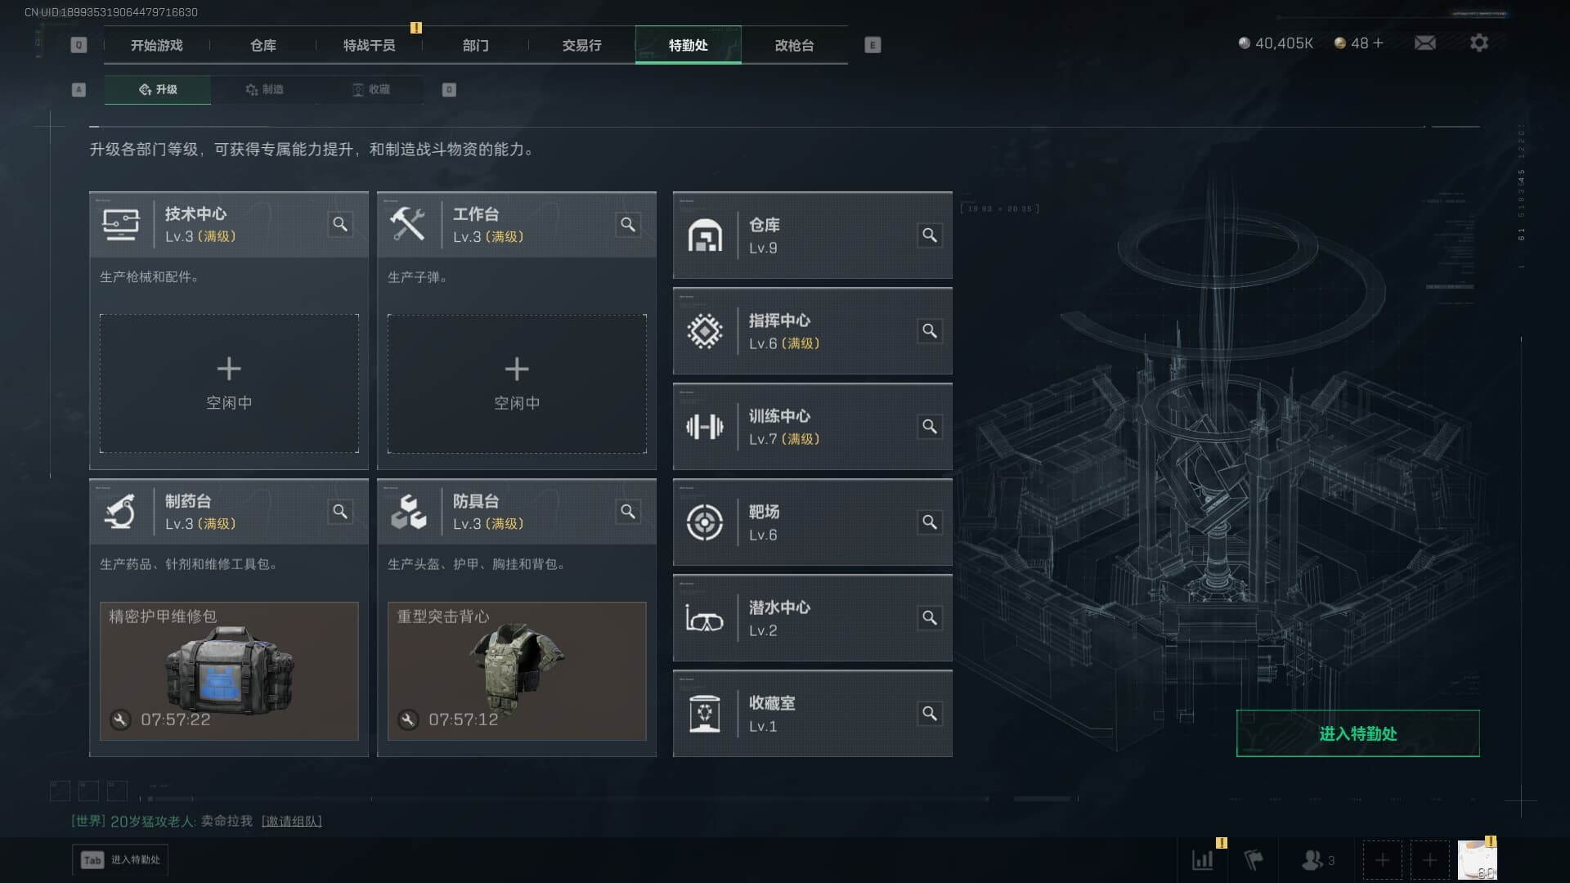Screen dimensions: 1570x883
Task: Click magnifier icon for 靶场
Action: coord(930,522)
